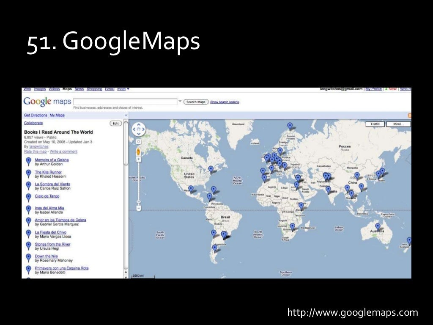
Task: Open News in the top navigation
Action: click(79, 89)
